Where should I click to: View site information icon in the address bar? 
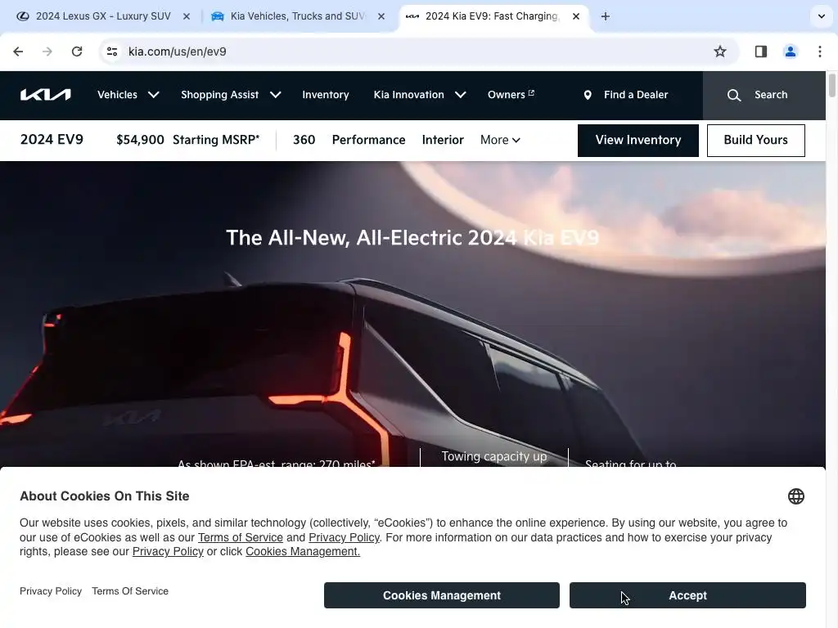112,52
